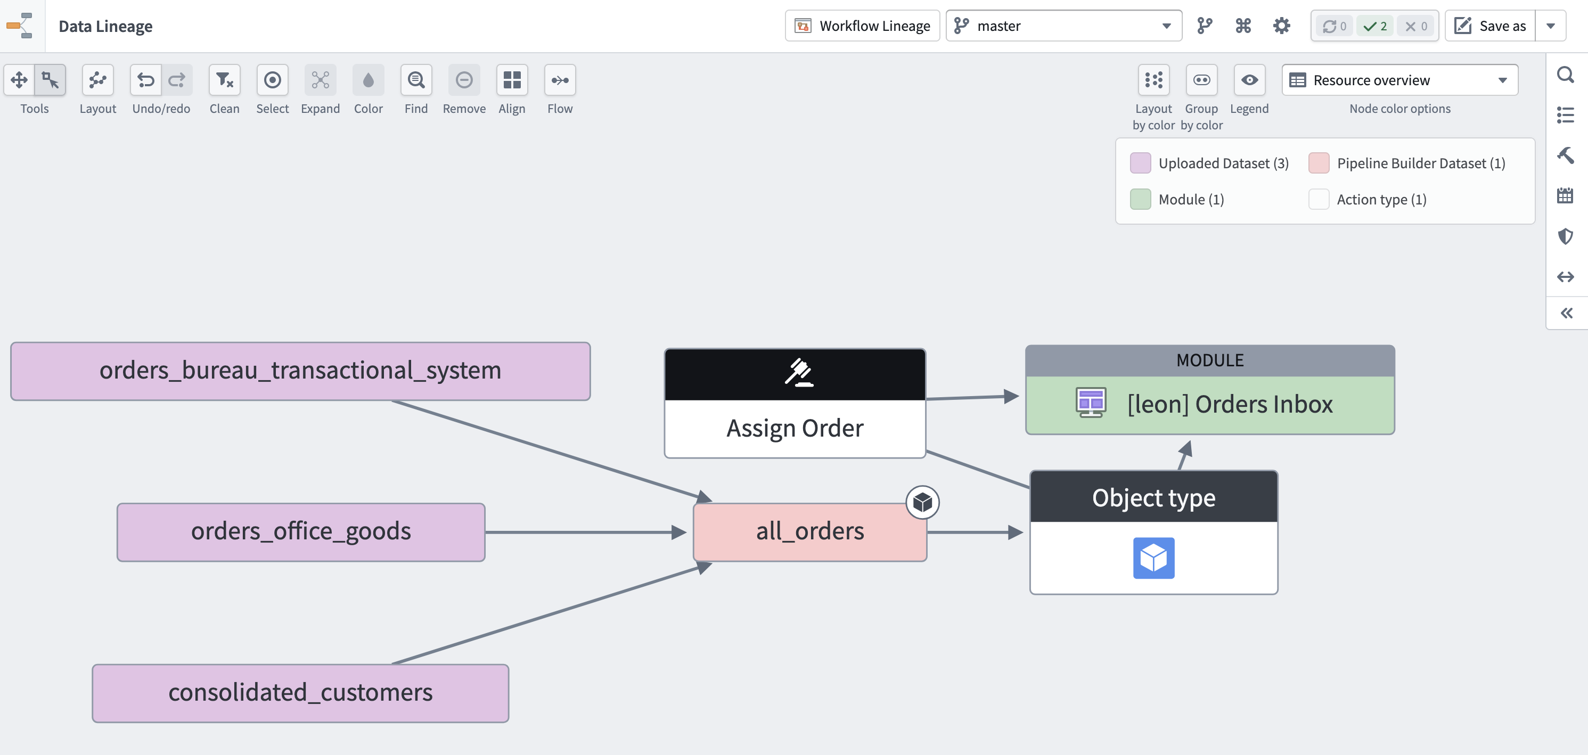Screen dimensions: 1588x755
Task: Select the pan/move tool icon
Action: pos(19,80)
